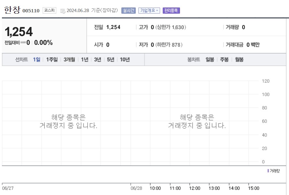The height and width of the screenshot is (195, 289).
Task: Open the 일봉 daily candle chart
Action: pos(210,60)
